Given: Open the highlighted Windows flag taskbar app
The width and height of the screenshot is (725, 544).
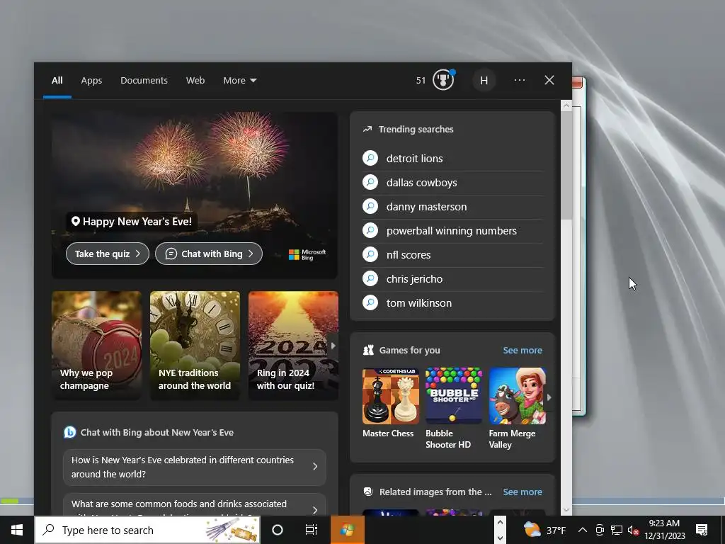Looking at the screenshot, I should click(x=347, y=530).
